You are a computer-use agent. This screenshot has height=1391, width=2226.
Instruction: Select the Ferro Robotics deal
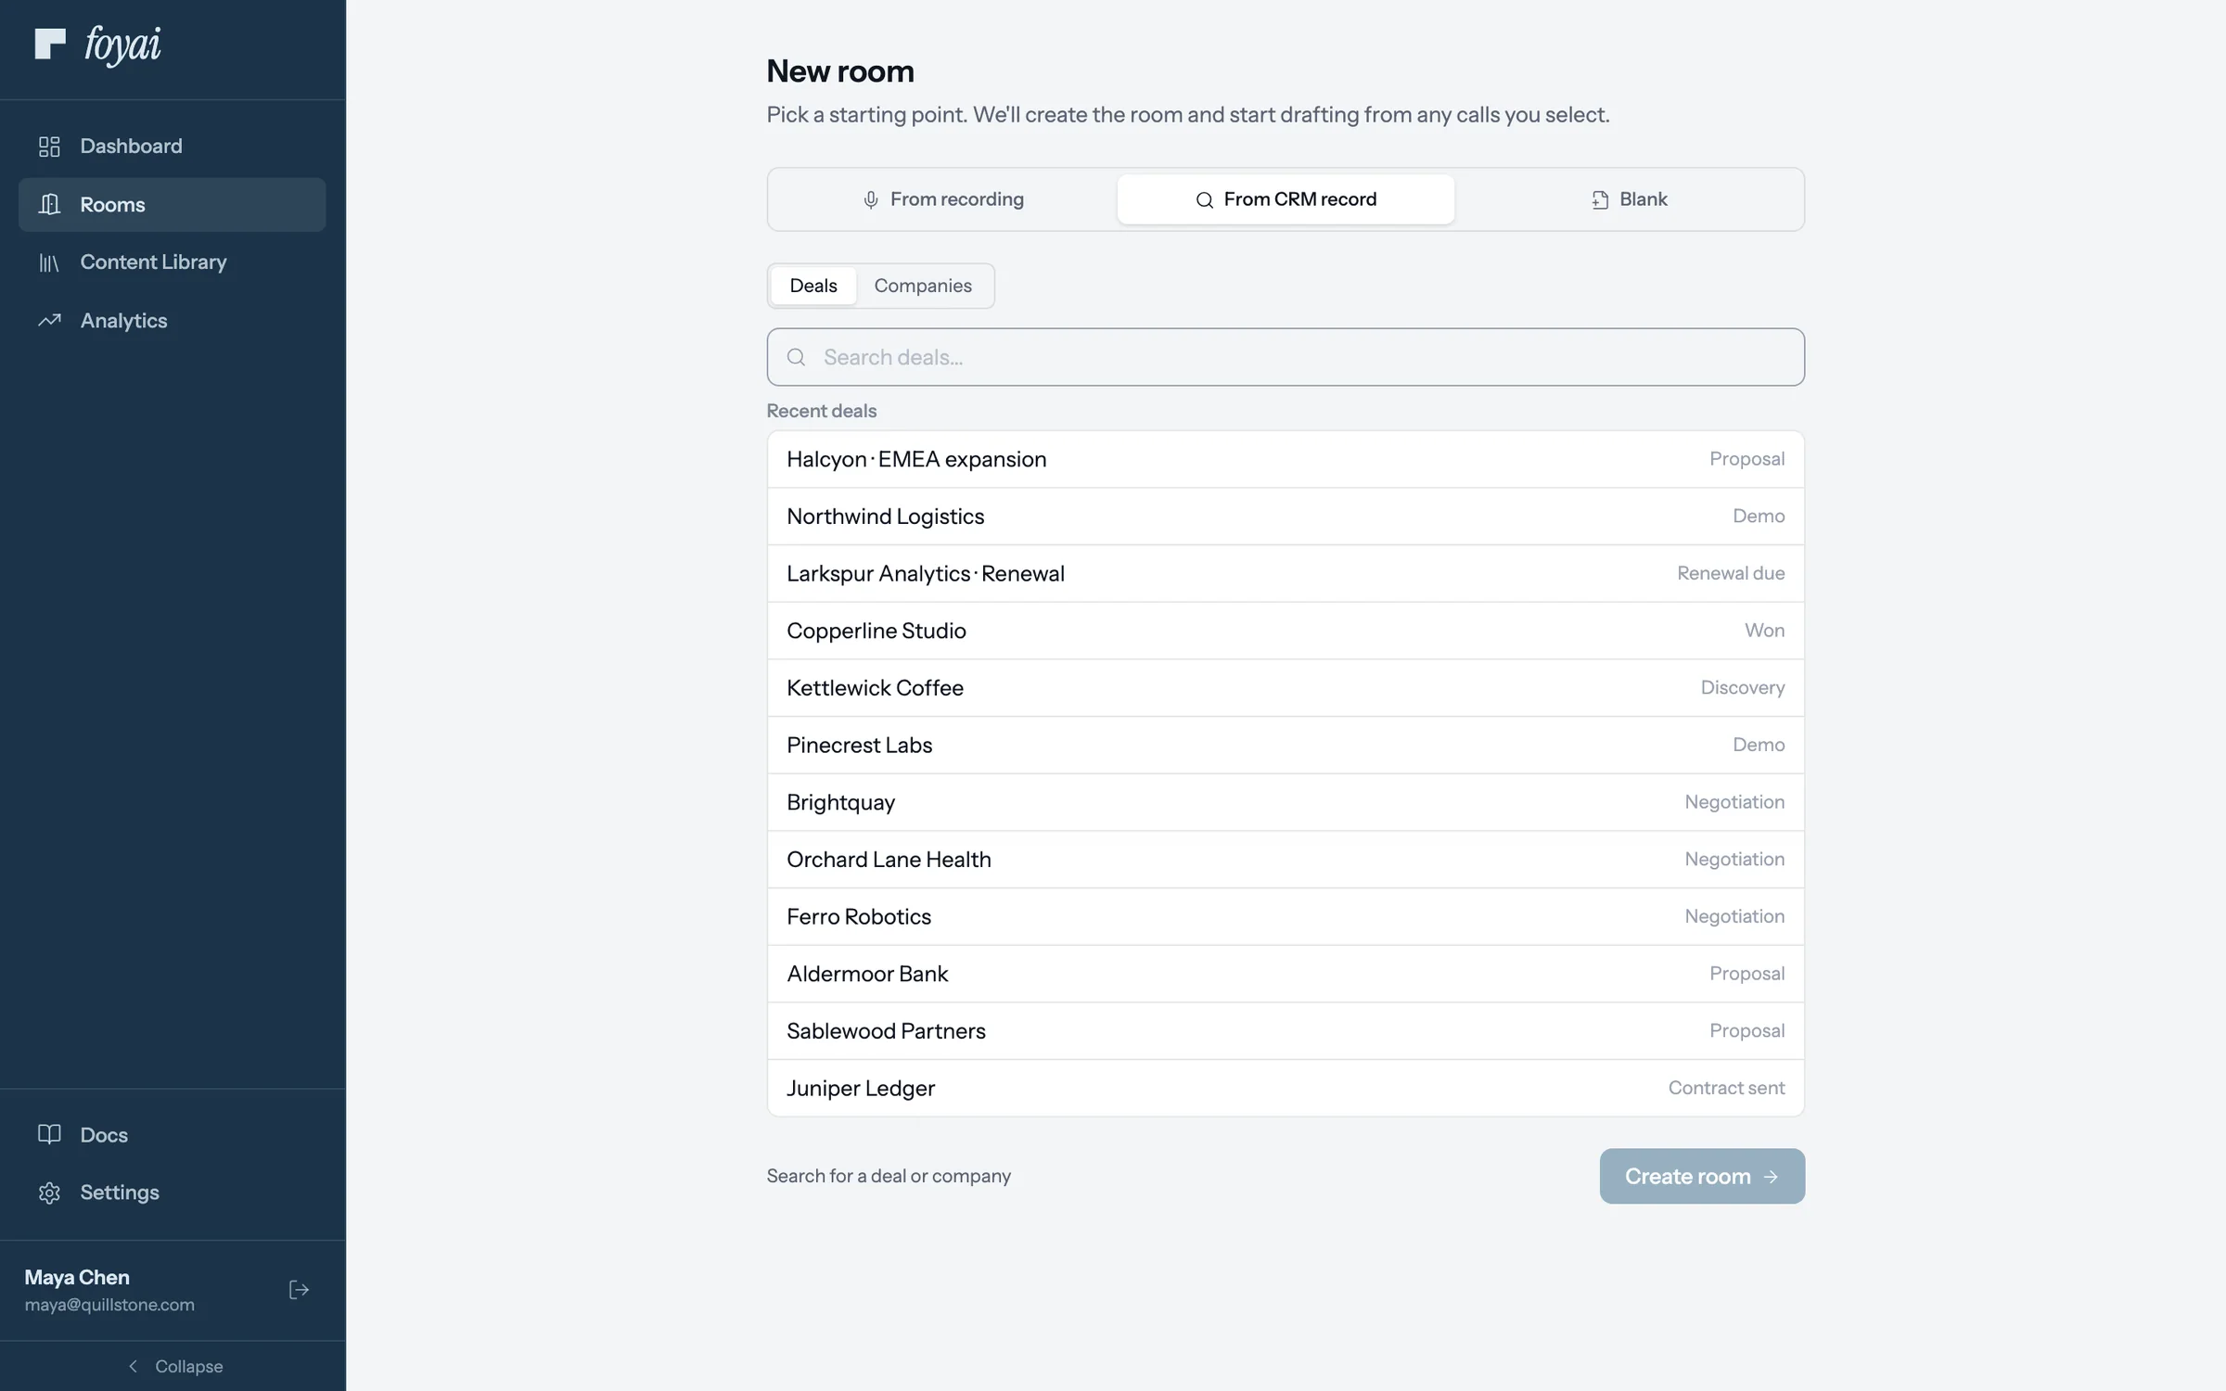point(1286,916)
